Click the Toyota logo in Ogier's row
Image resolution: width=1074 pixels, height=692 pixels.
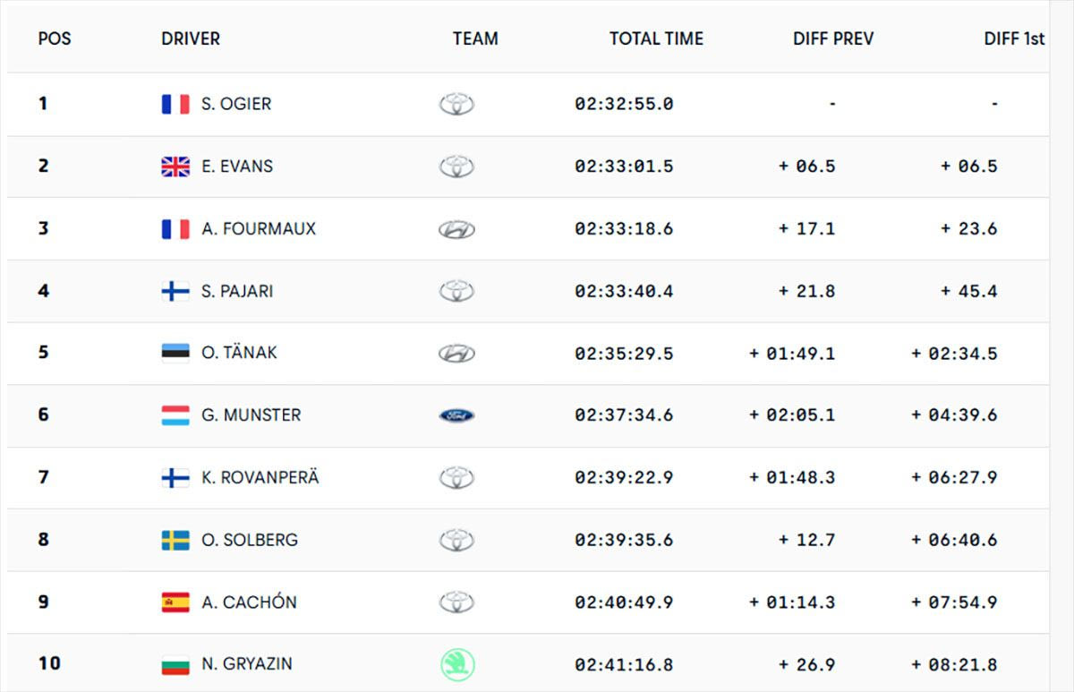tap(456, 104)
